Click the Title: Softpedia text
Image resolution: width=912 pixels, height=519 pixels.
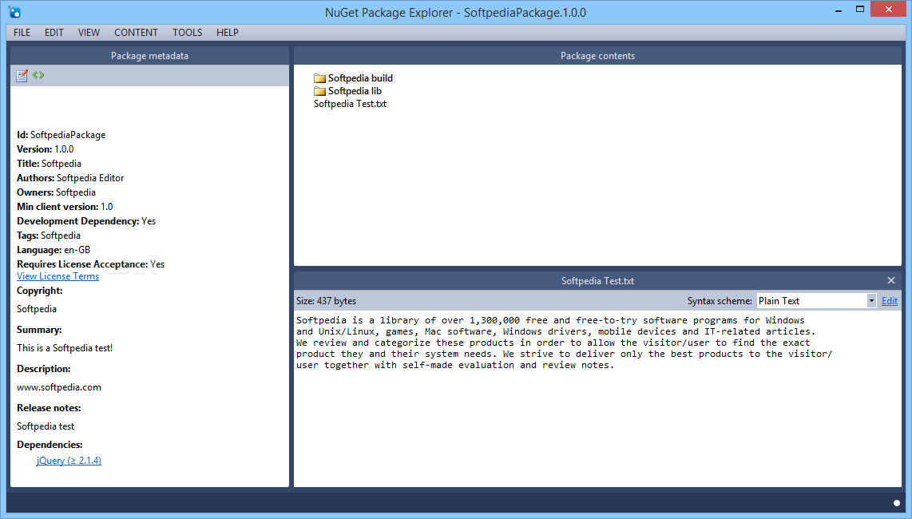coord(49,164)
